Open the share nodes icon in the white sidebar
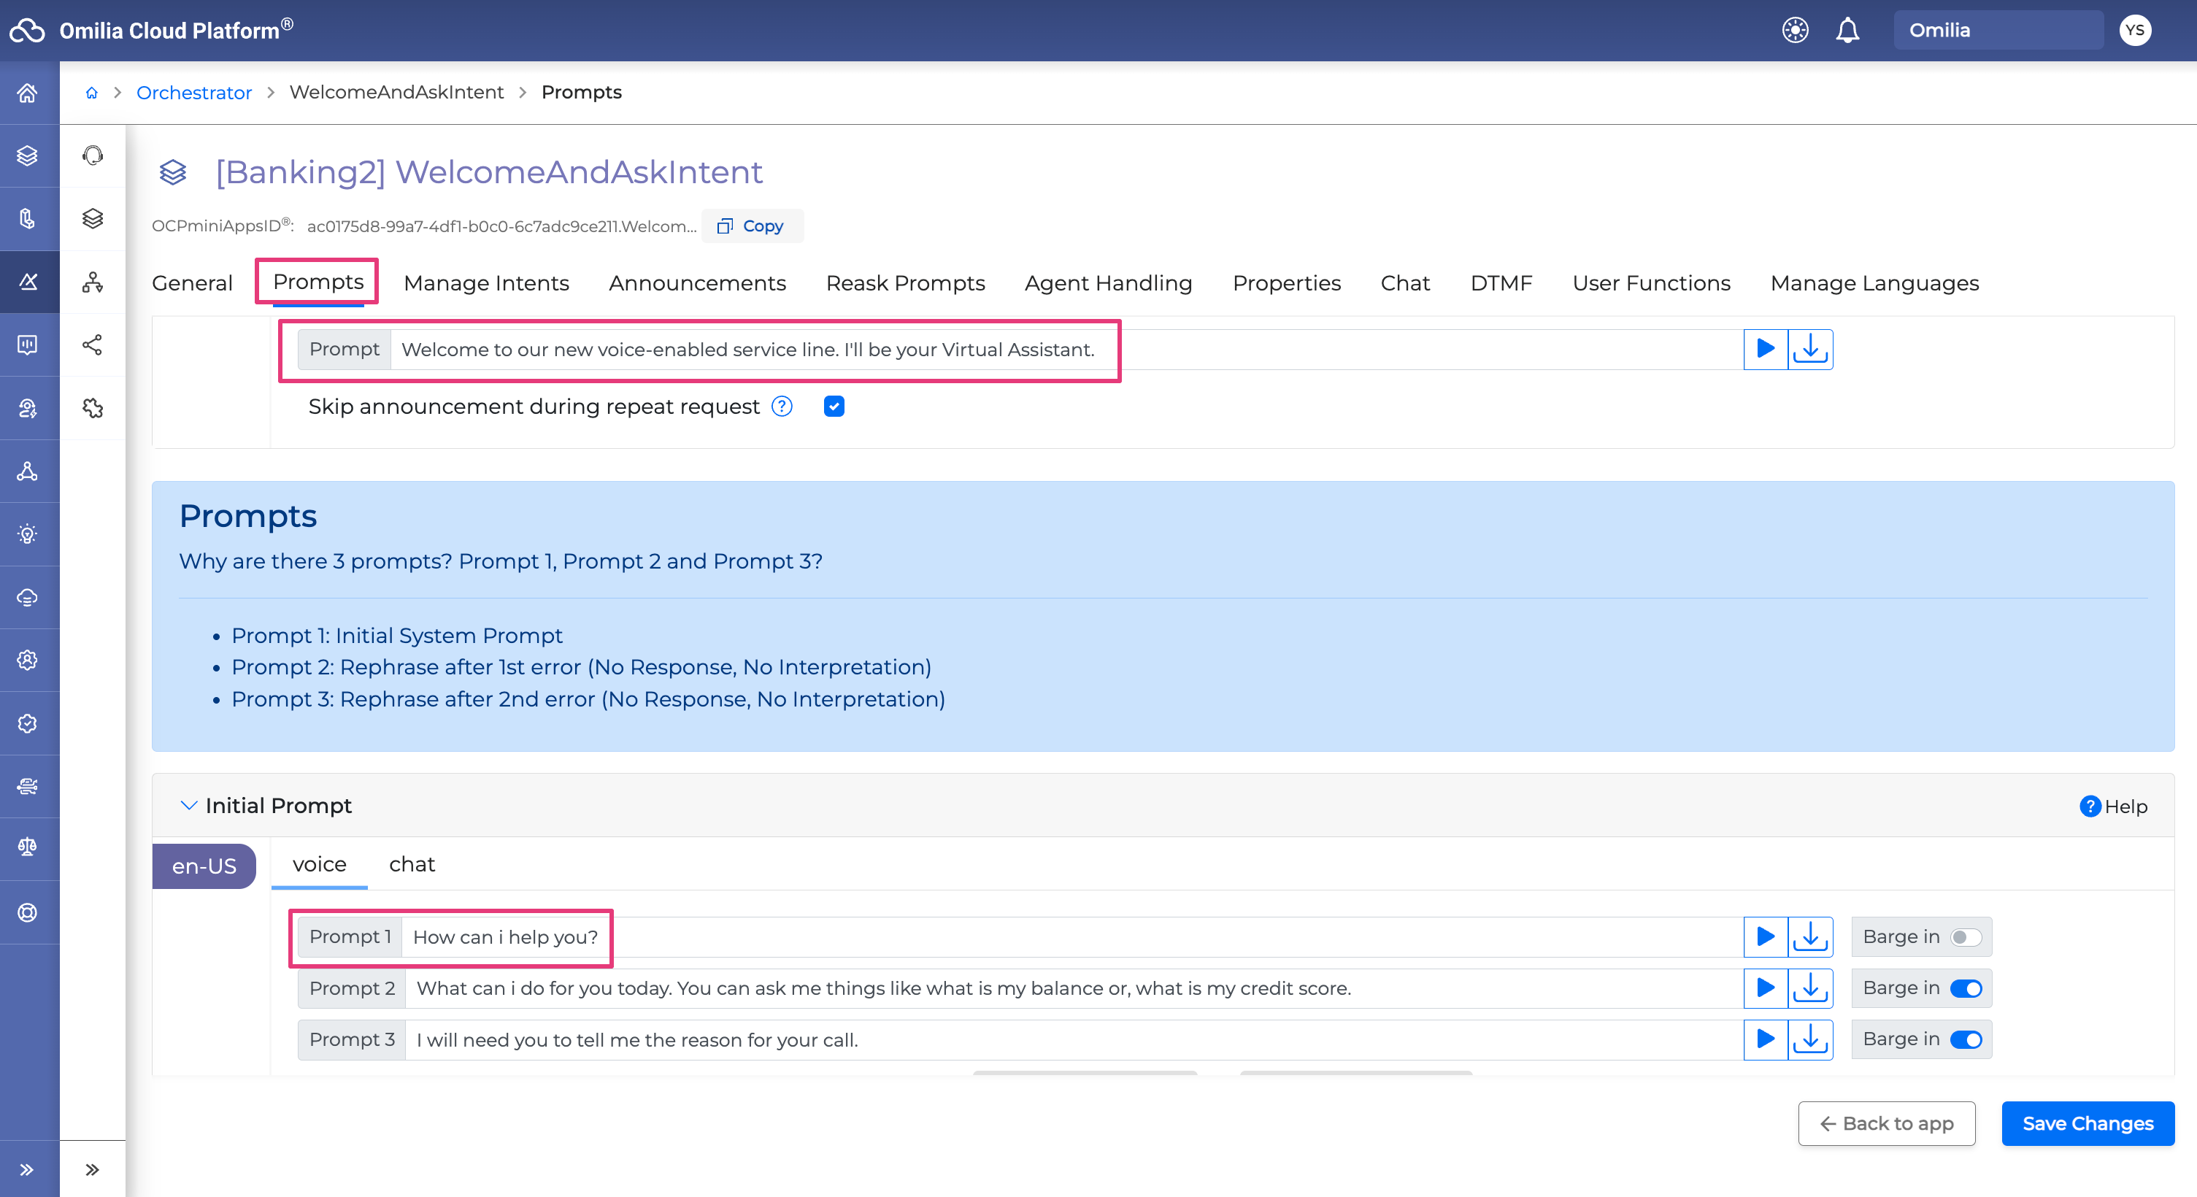The width and height of the screenshot is (2197, 1197). 93,345
